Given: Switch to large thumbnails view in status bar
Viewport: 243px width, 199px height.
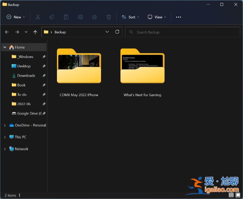Looking at the screenshot, I should coord(237,195).
